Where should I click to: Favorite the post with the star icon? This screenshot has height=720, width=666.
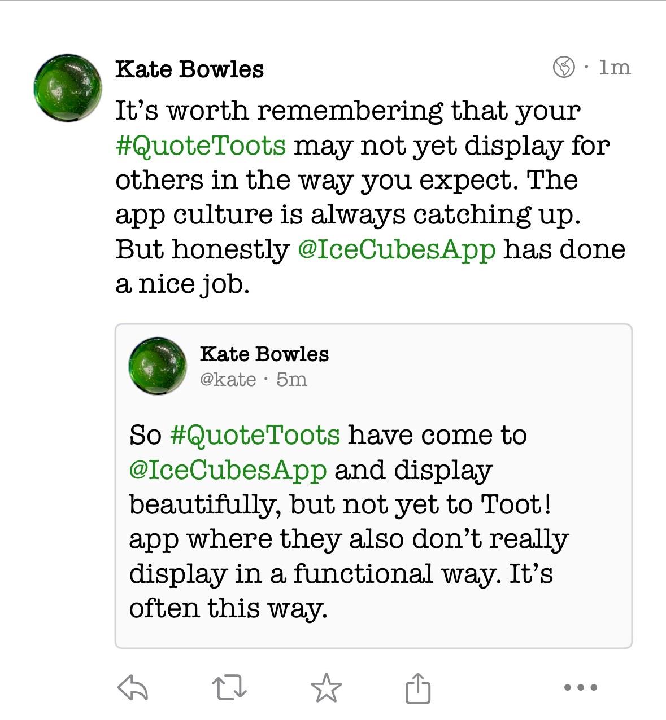point(327,688)
